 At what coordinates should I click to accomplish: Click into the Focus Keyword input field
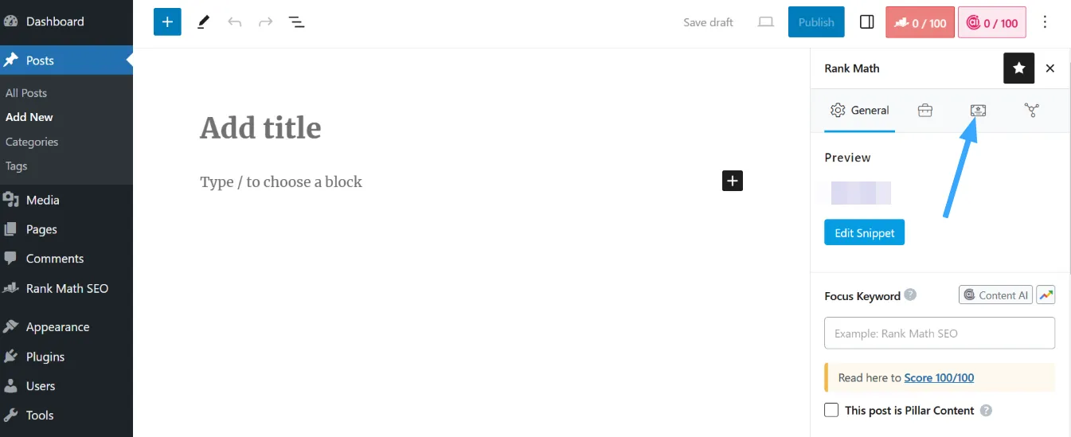[940, 333]
